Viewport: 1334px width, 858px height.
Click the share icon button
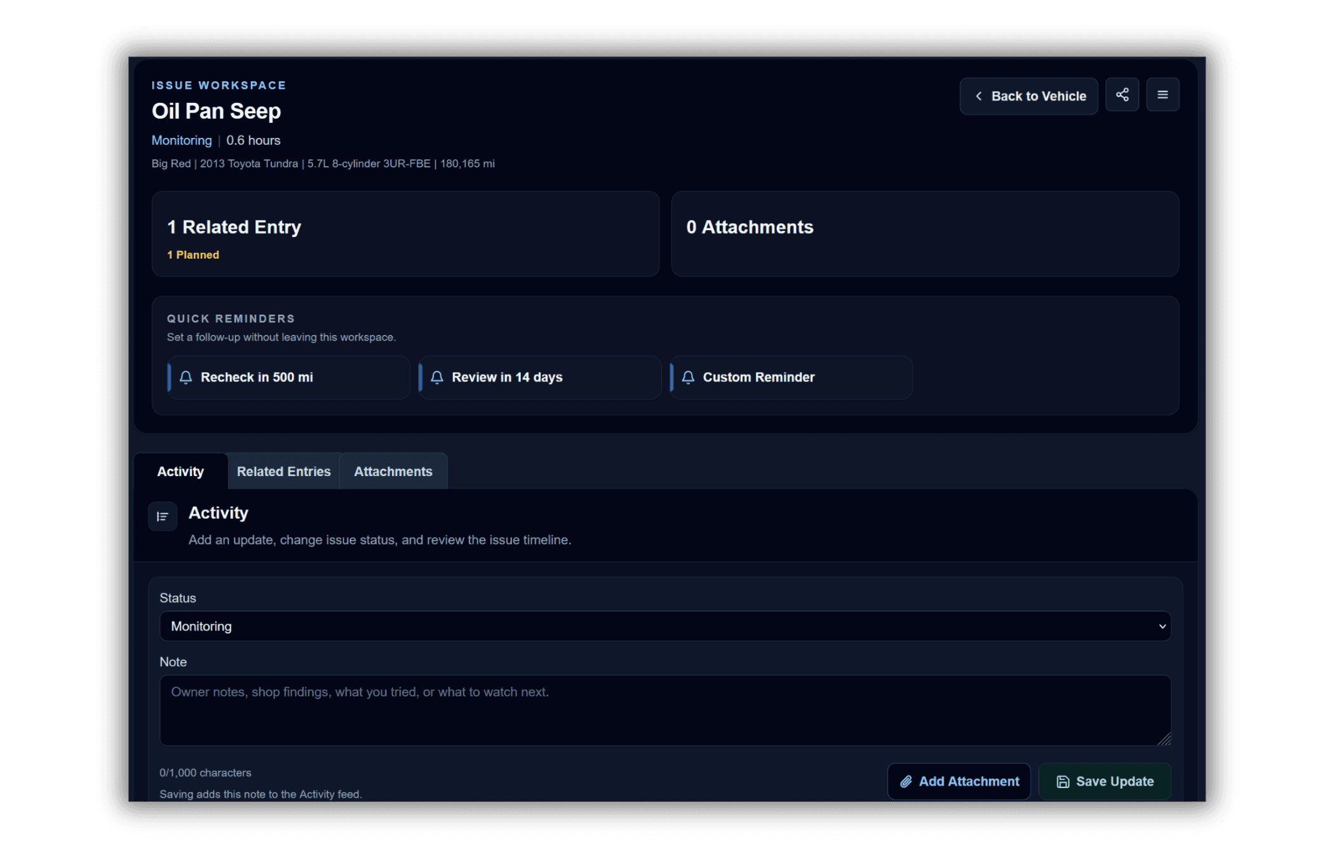[1122, 95]
